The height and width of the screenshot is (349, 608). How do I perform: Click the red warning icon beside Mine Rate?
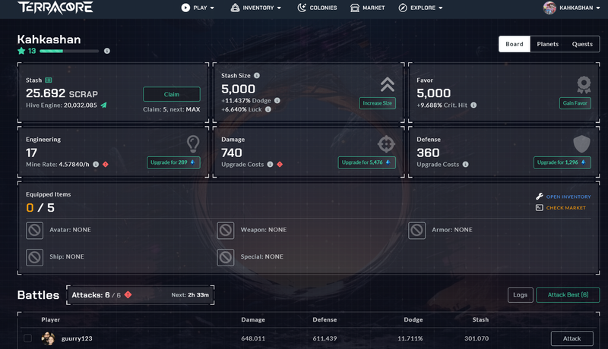[106, 164]
